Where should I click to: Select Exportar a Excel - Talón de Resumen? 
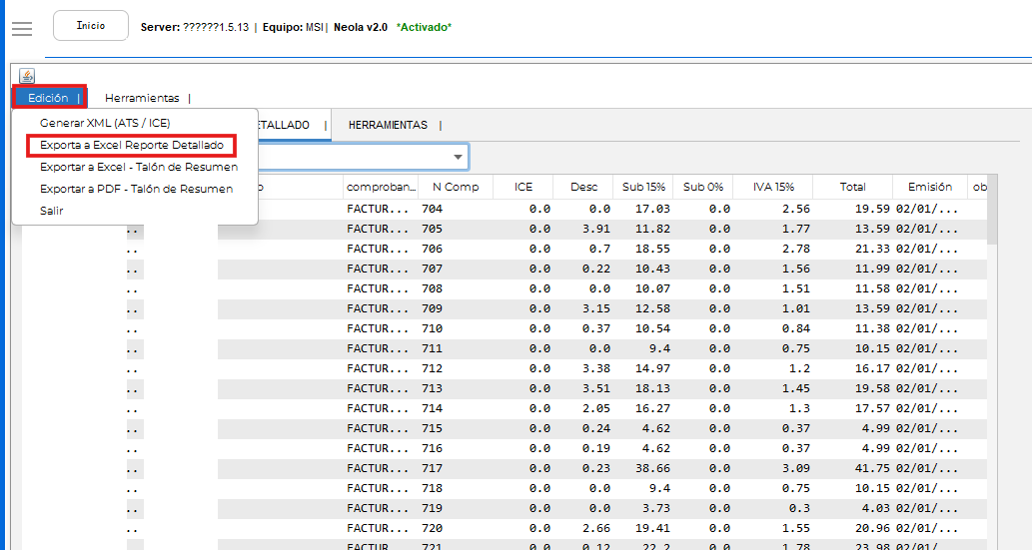pyautogui.click(x=138, y=167)
